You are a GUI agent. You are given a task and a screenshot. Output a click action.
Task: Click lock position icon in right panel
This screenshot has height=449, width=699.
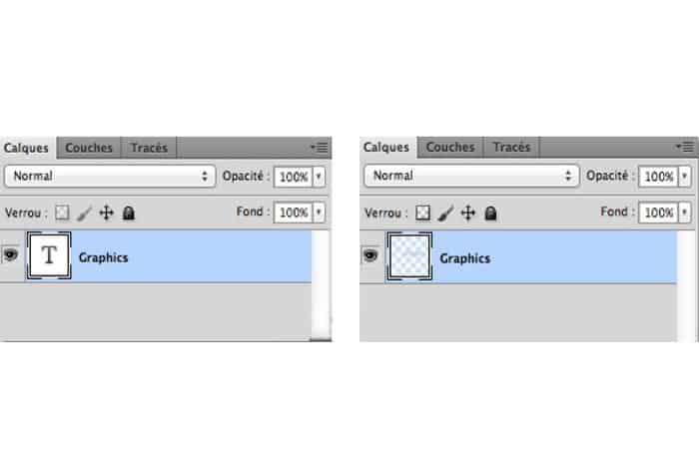tap(467, 213)
